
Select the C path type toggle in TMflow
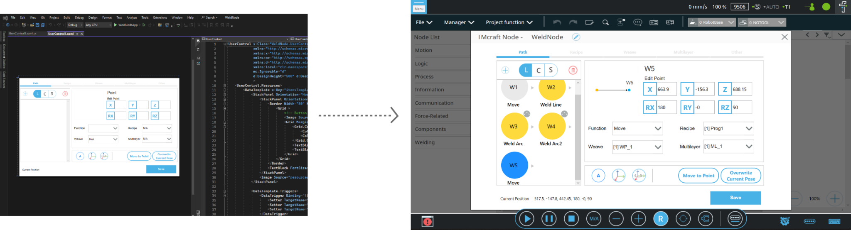point(538,70)
